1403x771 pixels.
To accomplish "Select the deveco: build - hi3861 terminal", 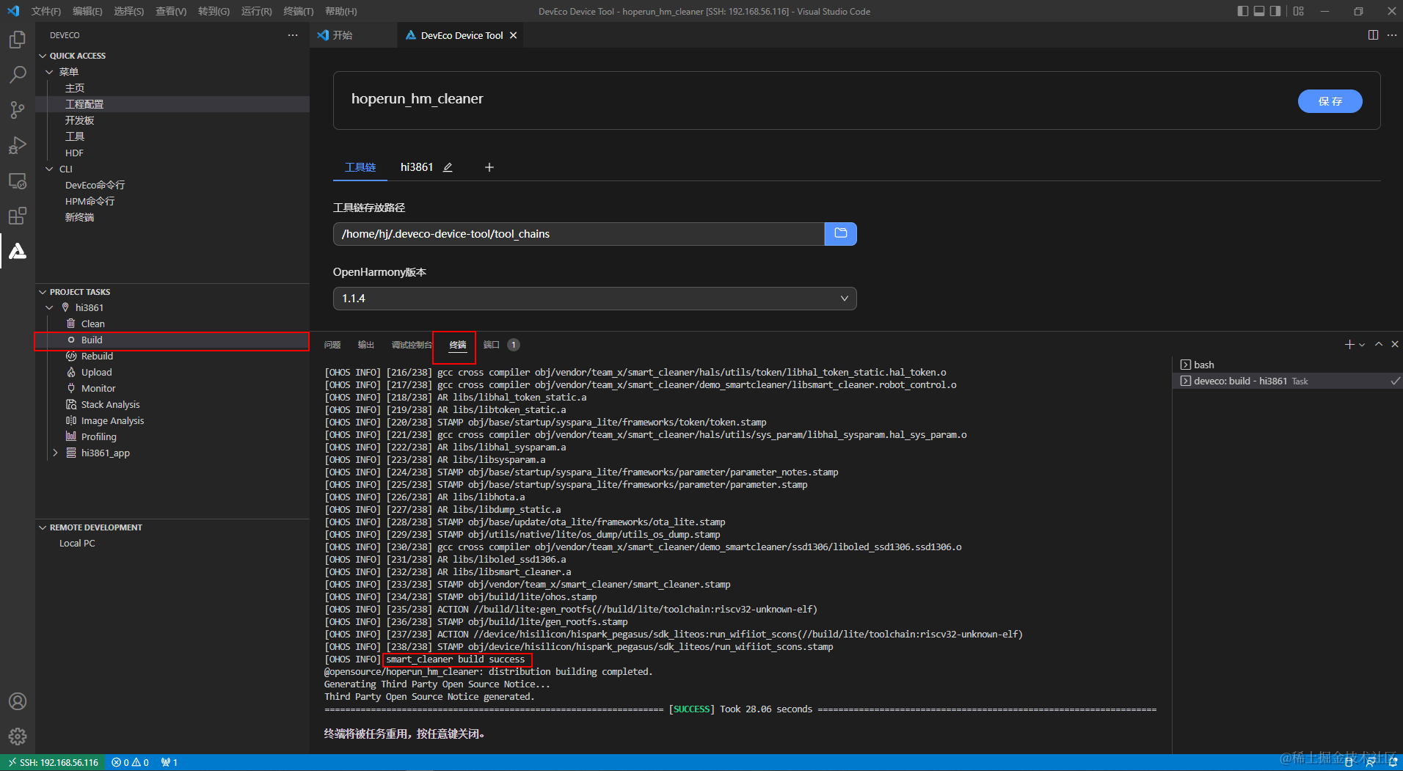I will (x=1287, y=381).
